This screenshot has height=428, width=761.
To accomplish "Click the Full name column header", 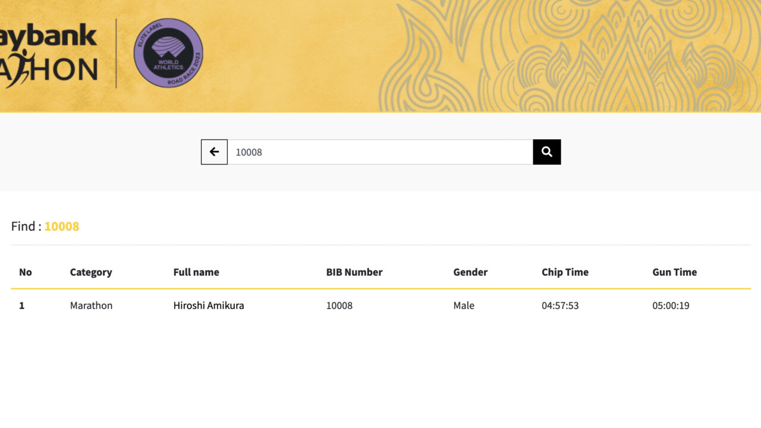I will (196, 272).
